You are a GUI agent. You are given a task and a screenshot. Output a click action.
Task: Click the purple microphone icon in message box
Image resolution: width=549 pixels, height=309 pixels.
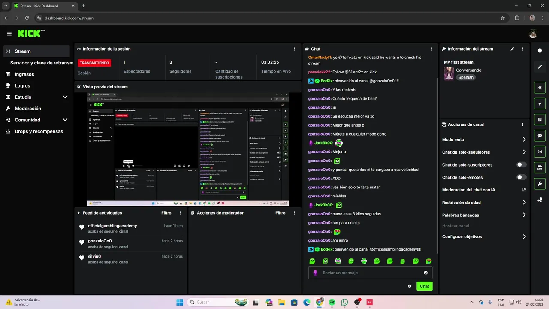click(315, 273)
